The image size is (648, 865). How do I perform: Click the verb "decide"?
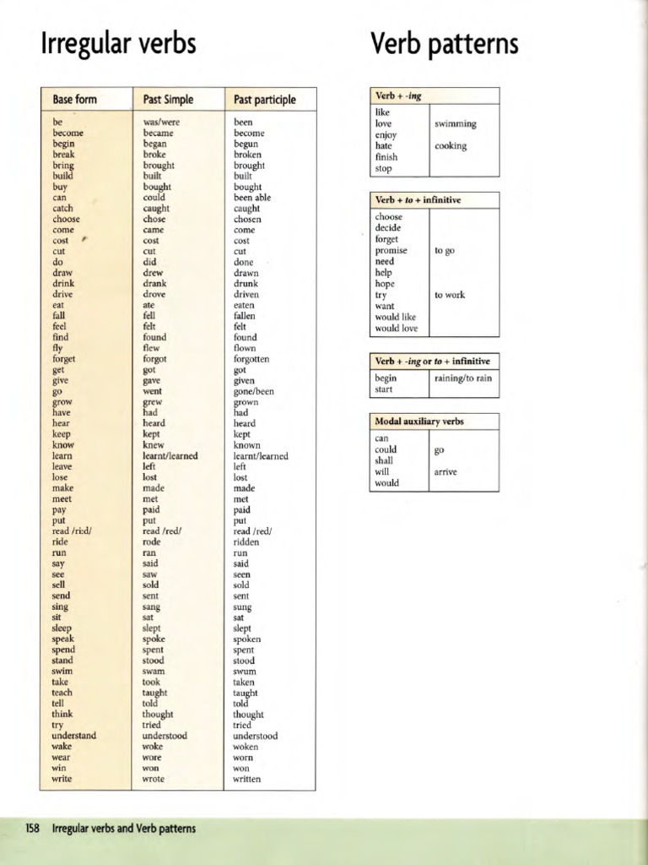(388, 228)
